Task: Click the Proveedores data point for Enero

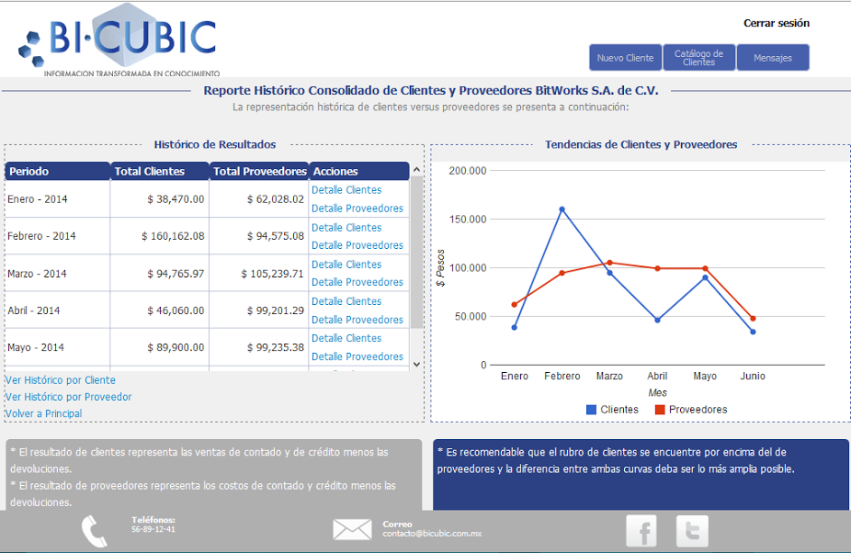Action: point(514,304)
